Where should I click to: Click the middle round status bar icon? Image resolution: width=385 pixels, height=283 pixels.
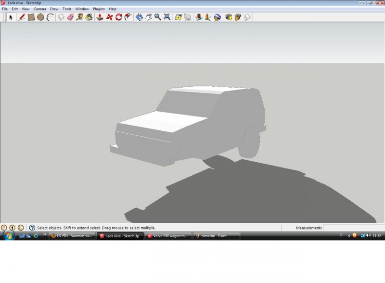click(12, 228)
